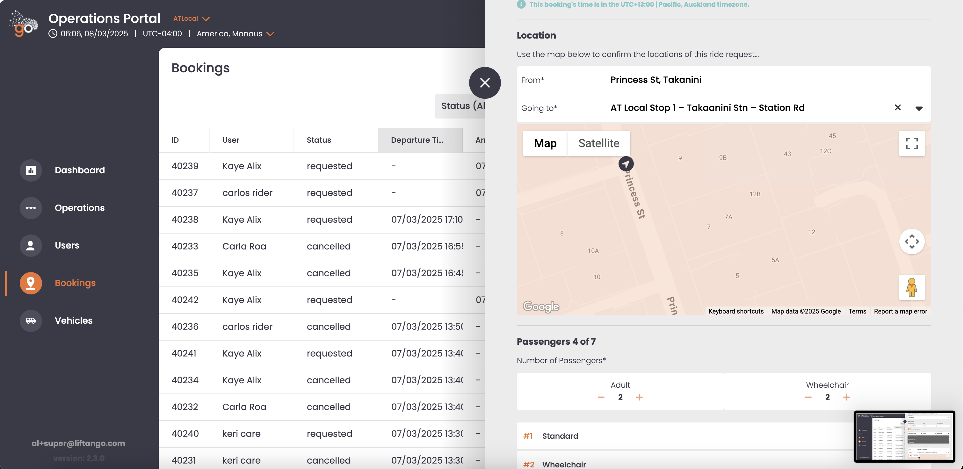This screenshot has height=469, width=963.
Task: Click the Dashboard chart icon in sidebar
Action: (x=31, y=170)
